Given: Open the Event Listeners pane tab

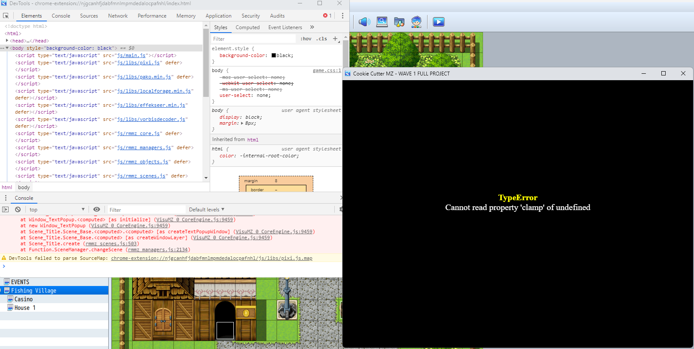Looking at the screenshot, I should [x=285, y=27].
